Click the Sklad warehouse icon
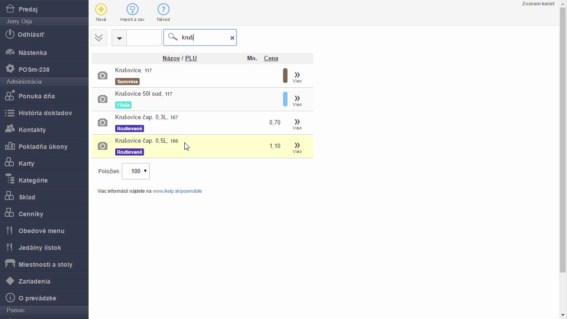Image resolution: width=567 pixels, height=319 pixels. click(x=10, y=197)
